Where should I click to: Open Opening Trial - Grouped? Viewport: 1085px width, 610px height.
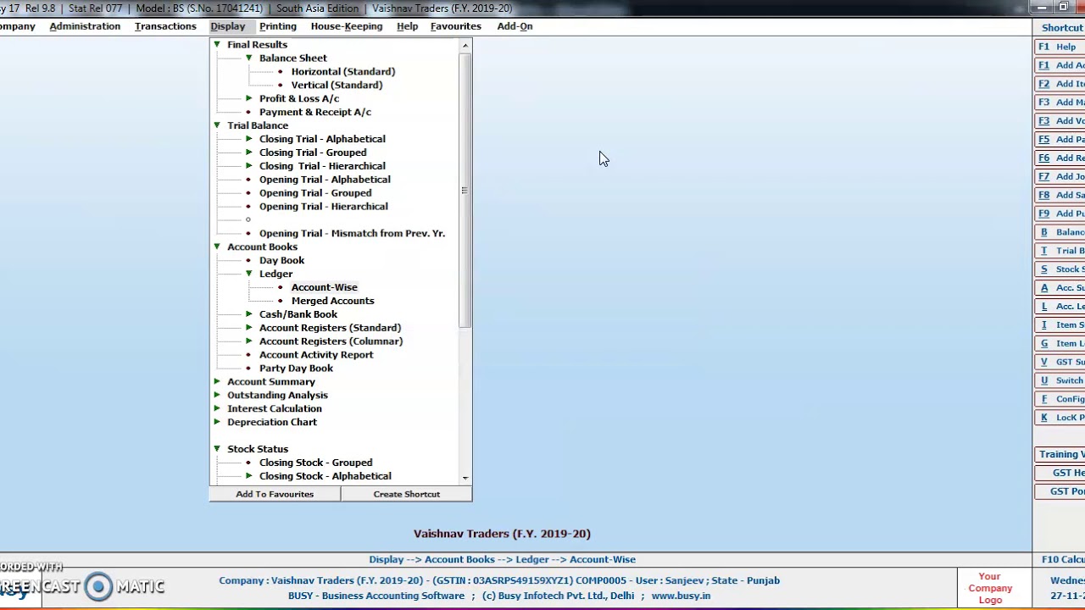(315, 193)
